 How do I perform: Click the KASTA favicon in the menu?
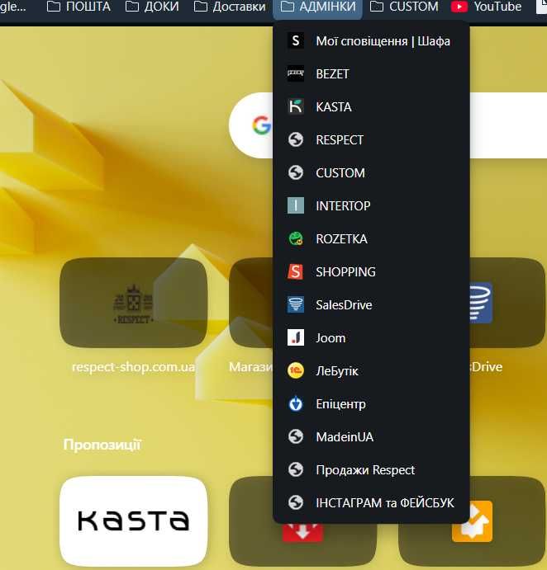(x=296, y=107)
